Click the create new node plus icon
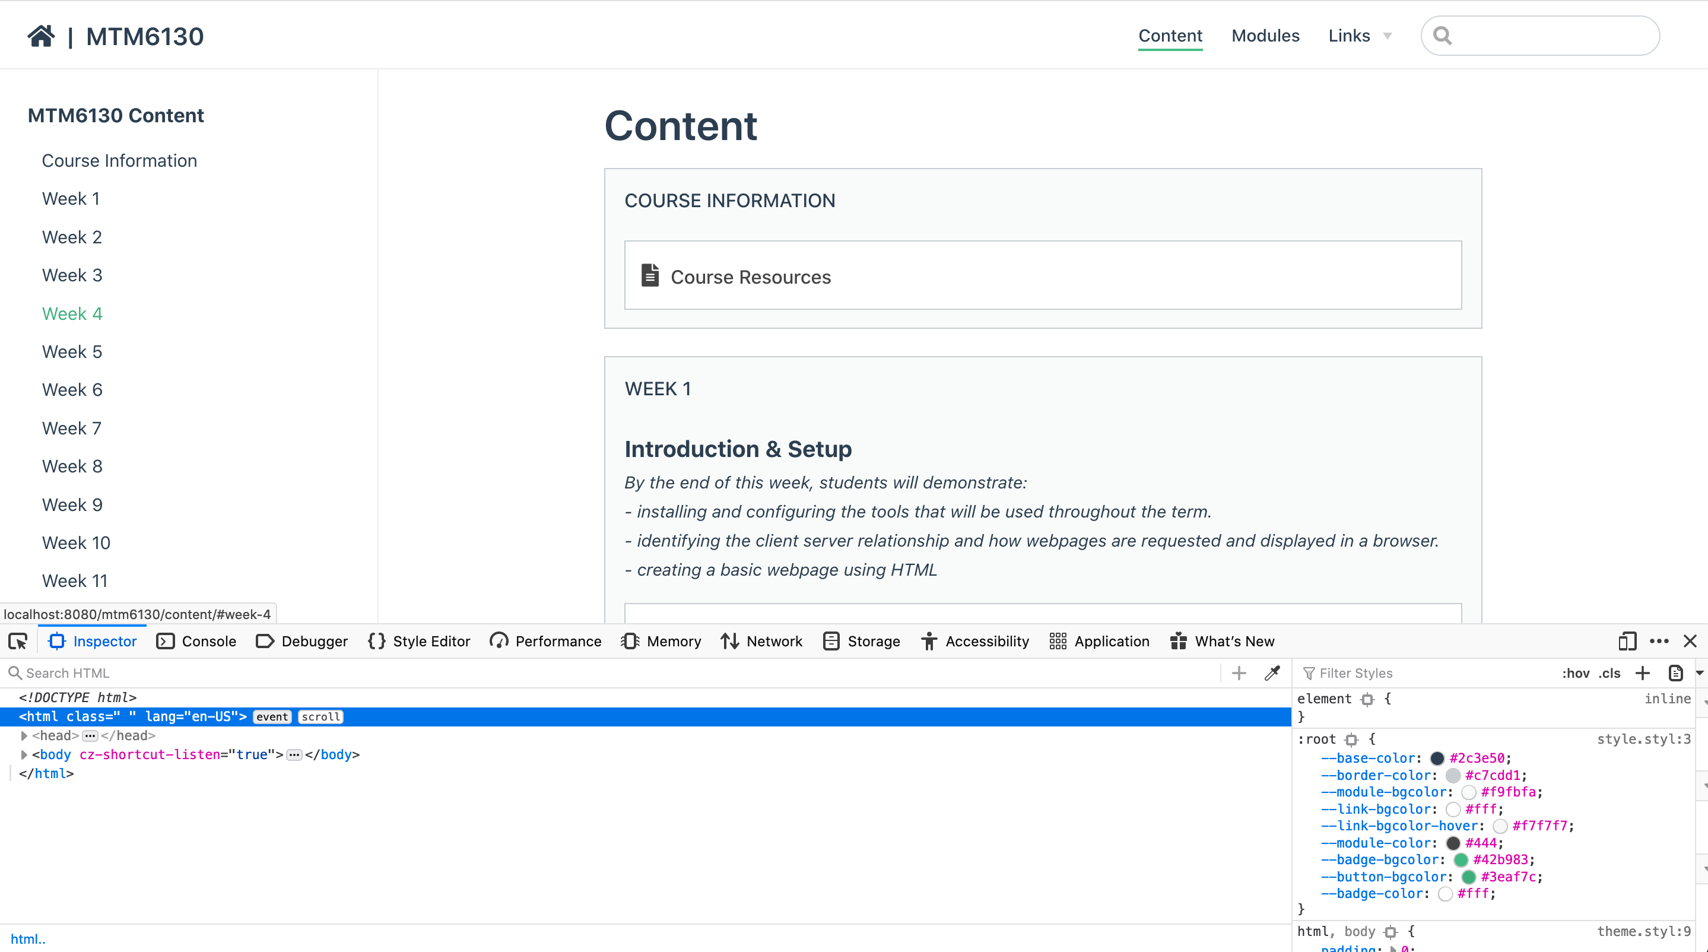 [x=1239, y=674]
